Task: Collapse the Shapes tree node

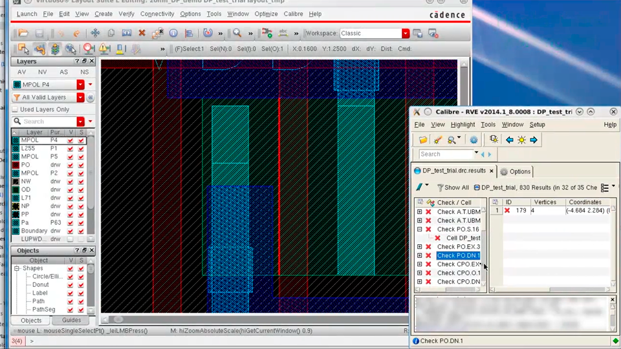Action: 17,268
